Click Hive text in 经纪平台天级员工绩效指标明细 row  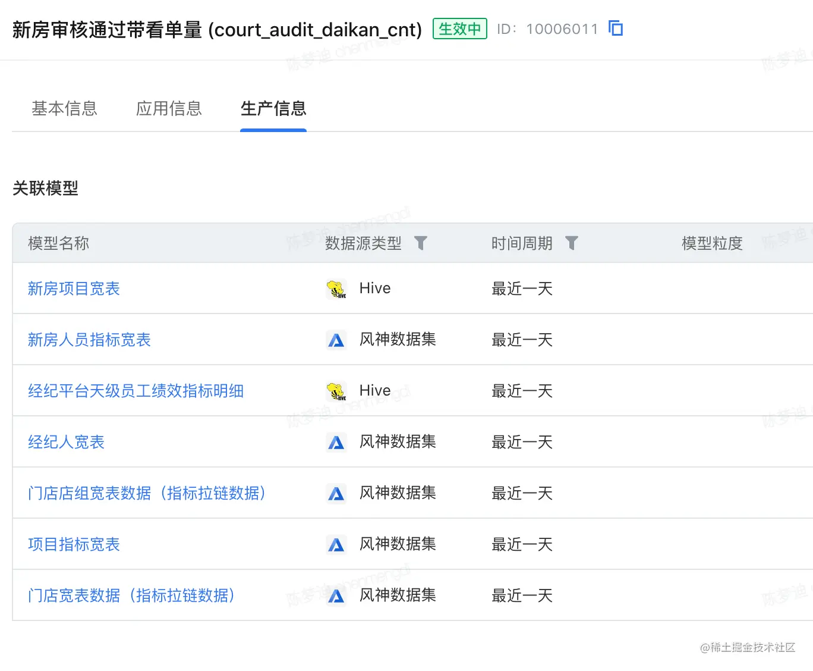click(375, 391)
